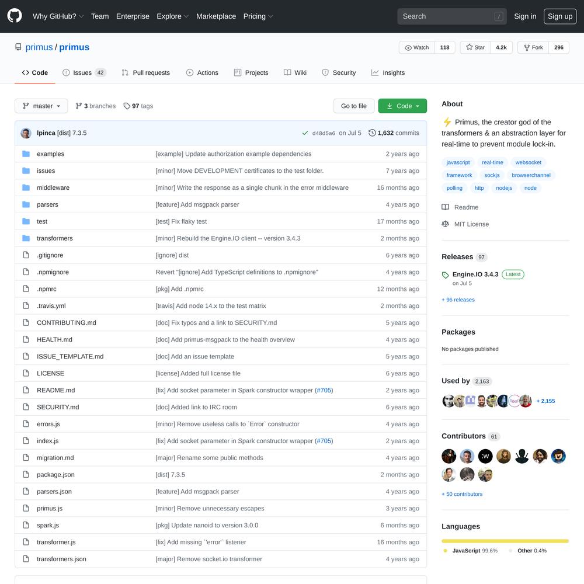Viewport: 584px width, 584px height.
Task: Open the master branch selector
Action: (41, 106)
